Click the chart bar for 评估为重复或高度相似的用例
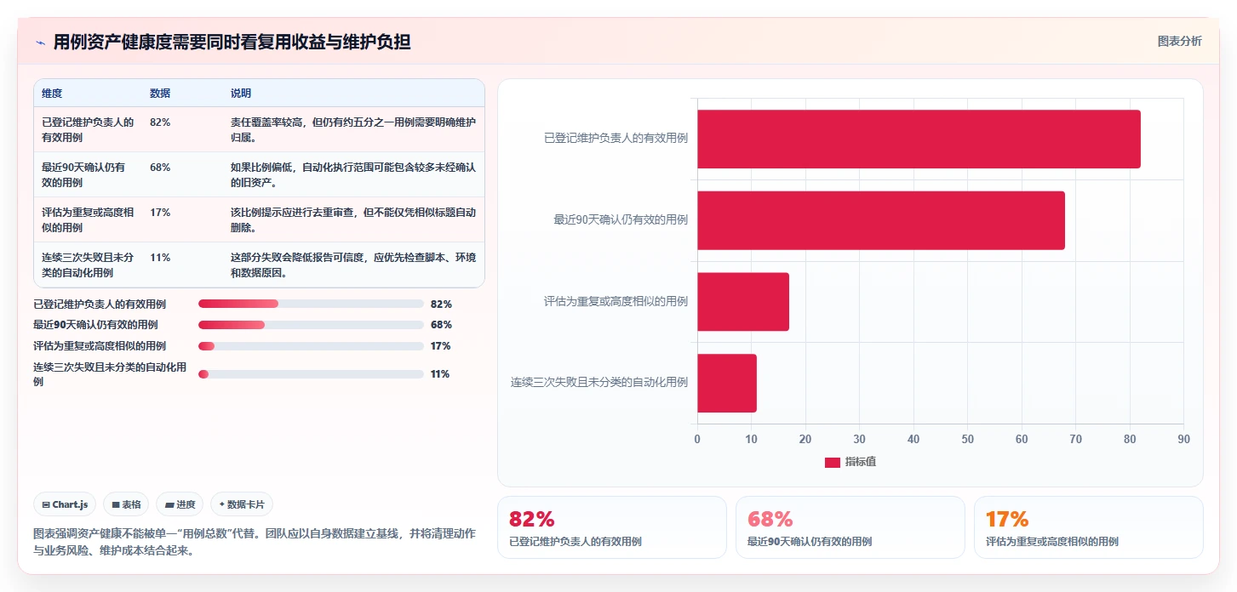The height and width of the screenshot is (592, 1237). pos(743,302)
